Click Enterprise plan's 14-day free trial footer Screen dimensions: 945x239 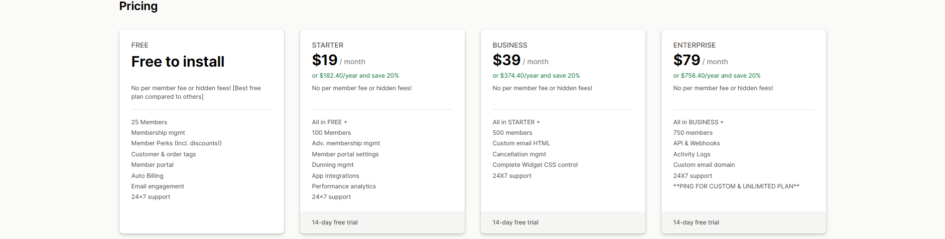coord(696,222)
